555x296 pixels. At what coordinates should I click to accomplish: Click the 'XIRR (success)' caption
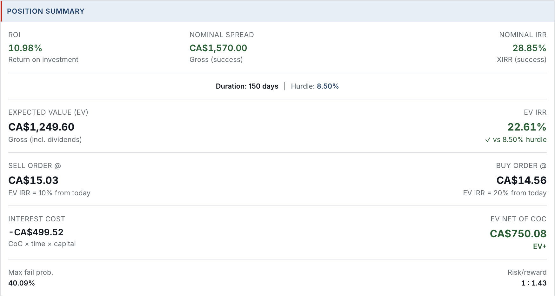[522, 60]
